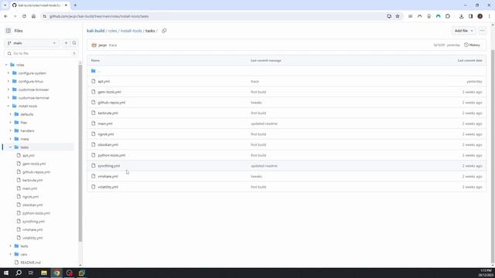Viewport: 495px width, 278px height.
Task: Expand the customise-terminal folder chevron
Action: (x=9, y=98)
